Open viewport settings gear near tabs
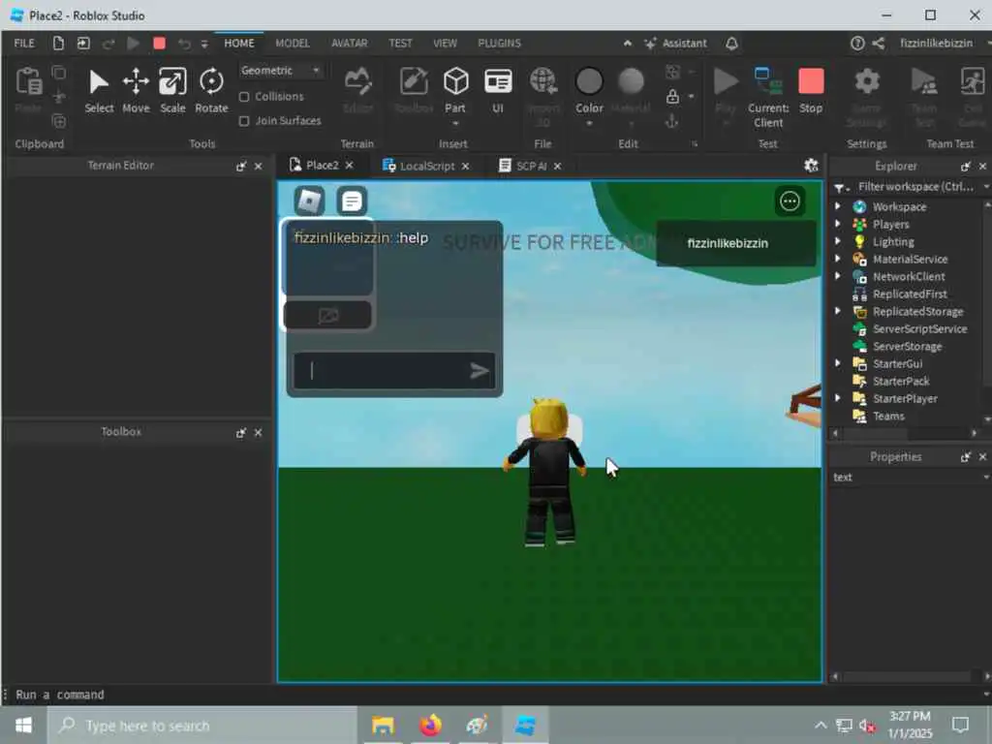 coord(811,166)
